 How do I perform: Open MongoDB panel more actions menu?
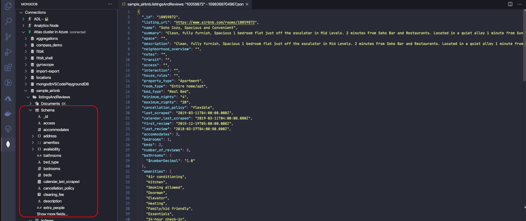tap(110, 4)
